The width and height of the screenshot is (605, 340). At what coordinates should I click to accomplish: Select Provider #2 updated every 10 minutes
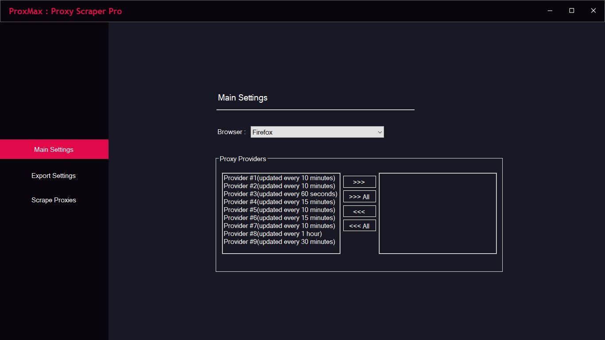(x=279, y=186)
